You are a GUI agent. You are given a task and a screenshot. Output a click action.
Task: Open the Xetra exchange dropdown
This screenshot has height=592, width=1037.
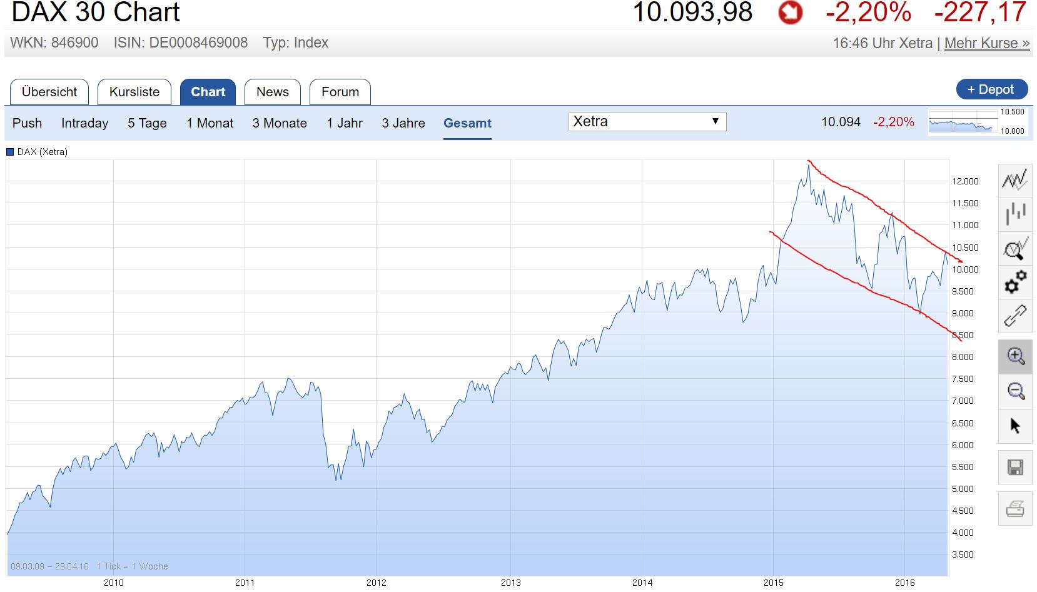coord(647,121)
